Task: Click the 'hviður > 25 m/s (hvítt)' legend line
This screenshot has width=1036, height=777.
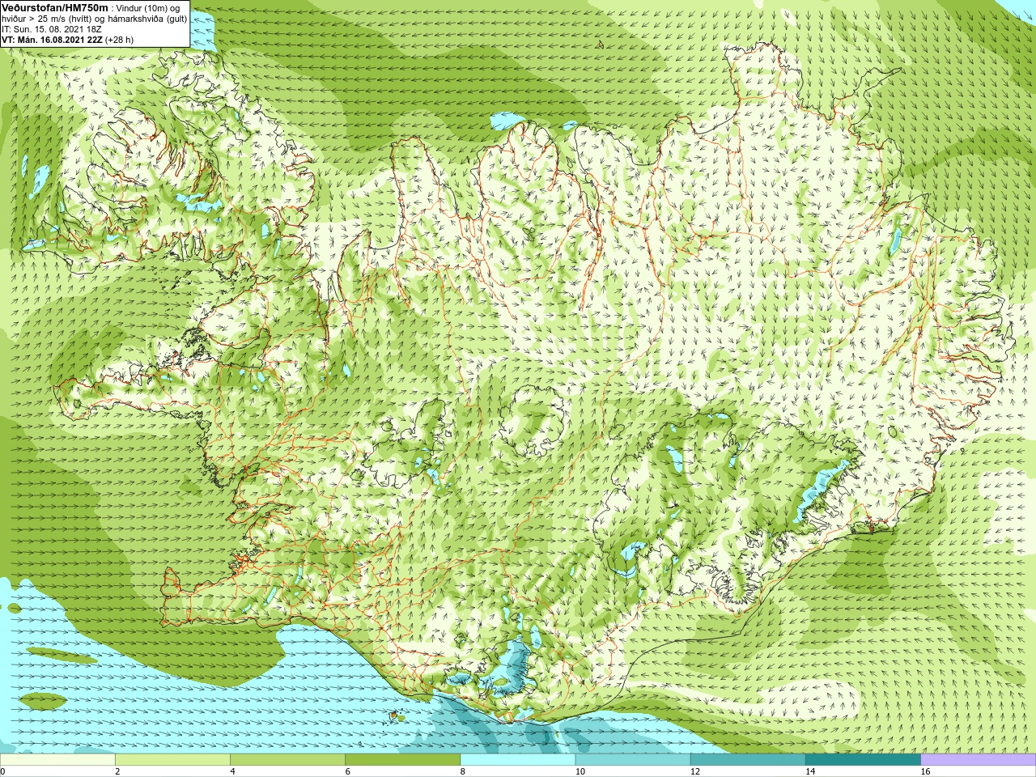Action: 48,19
